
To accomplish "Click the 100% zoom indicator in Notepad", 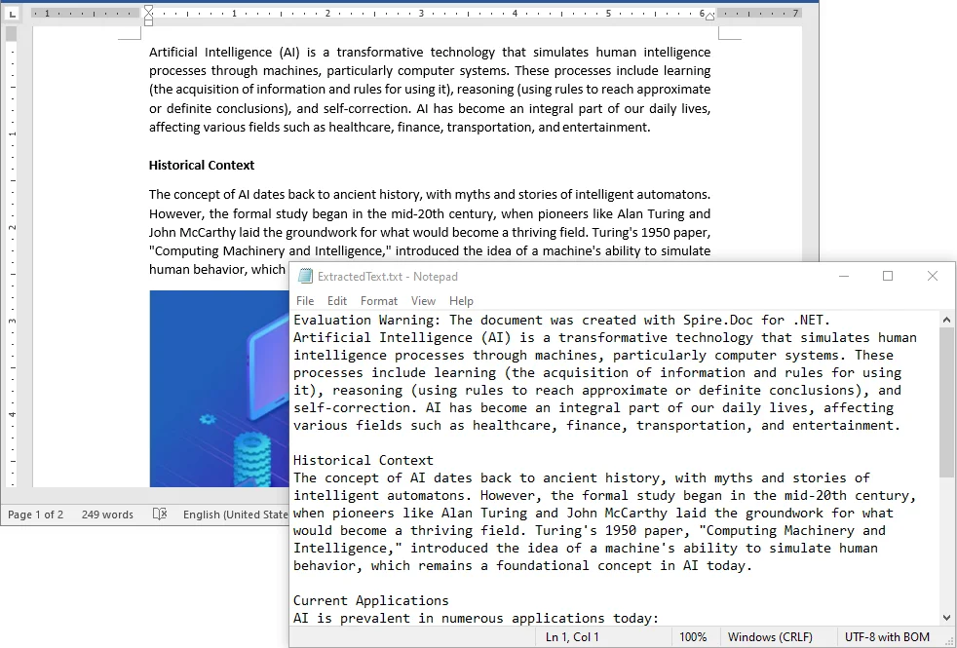I will [x=694, y=636].
